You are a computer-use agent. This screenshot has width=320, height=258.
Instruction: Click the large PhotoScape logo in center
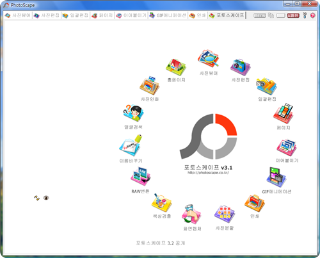[208, 136]
